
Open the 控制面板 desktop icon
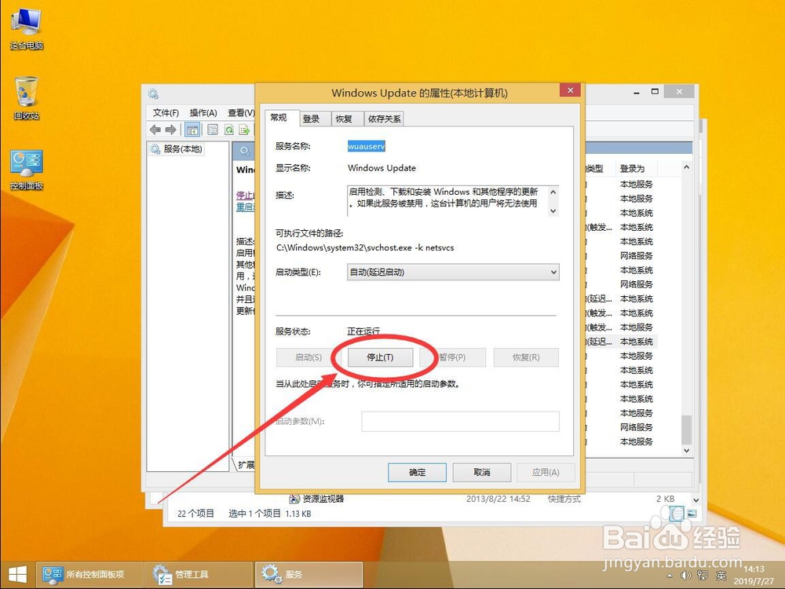(27, 170)
